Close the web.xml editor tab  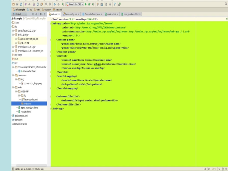[x=59, y=14]
